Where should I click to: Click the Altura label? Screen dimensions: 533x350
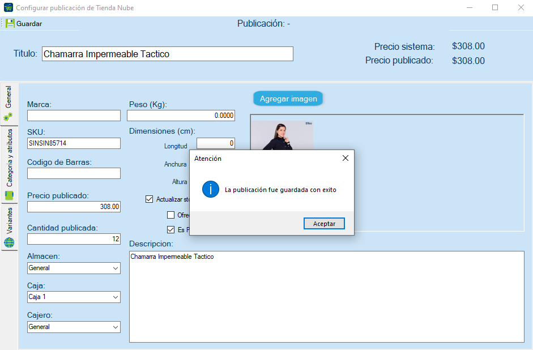180,182
